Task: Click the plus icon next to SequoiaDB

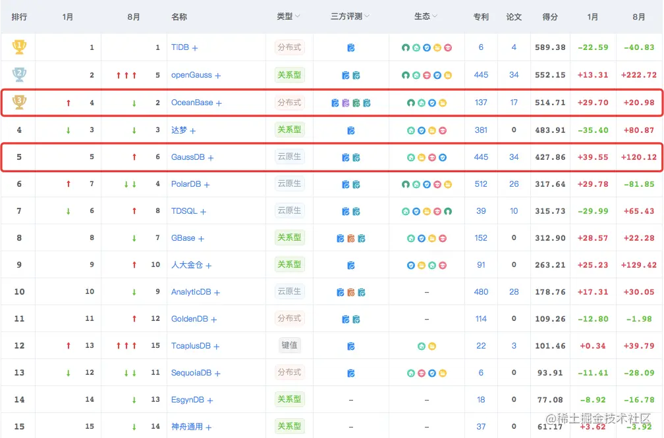Action: click(217, 374)
